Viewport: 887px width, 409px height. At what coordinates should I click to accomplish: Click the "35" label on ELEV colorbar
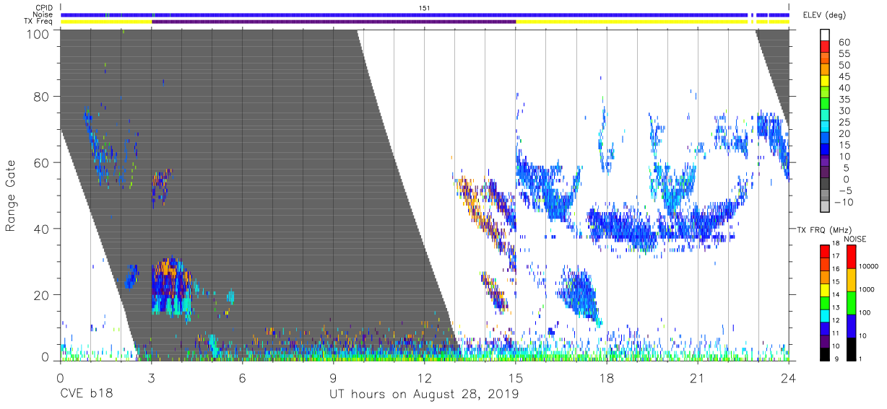click(845, 100)
